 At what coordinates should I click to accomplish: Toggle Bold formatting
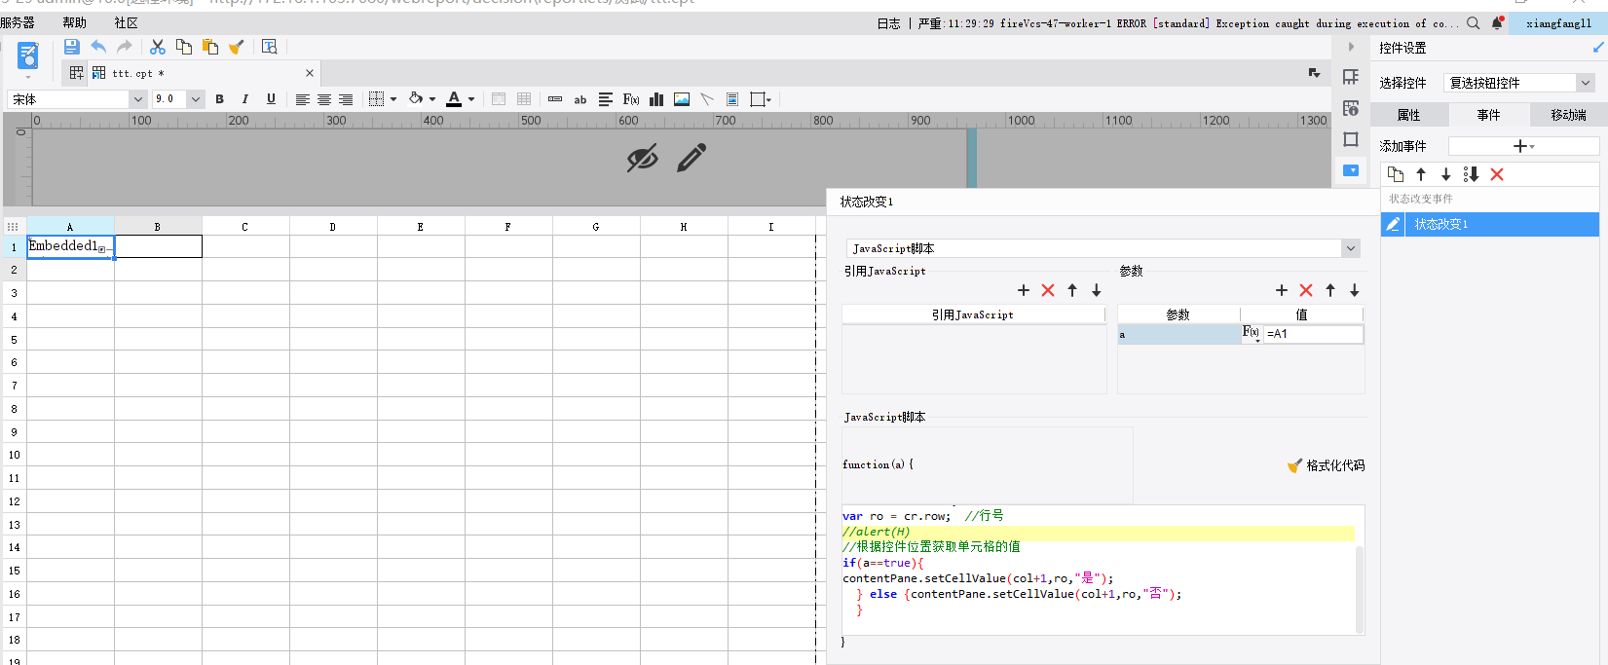coord(220,99)
